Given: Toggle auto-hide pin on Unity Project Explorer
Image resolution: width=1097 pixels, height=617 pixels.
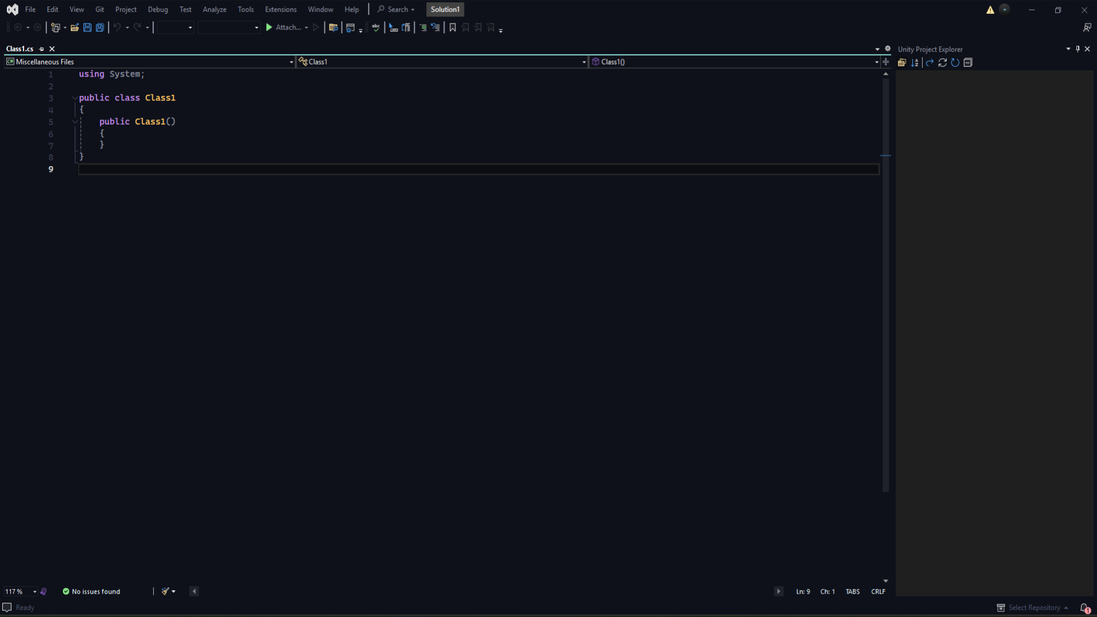Looking at the screenshot, I should tap(1078, 49).
